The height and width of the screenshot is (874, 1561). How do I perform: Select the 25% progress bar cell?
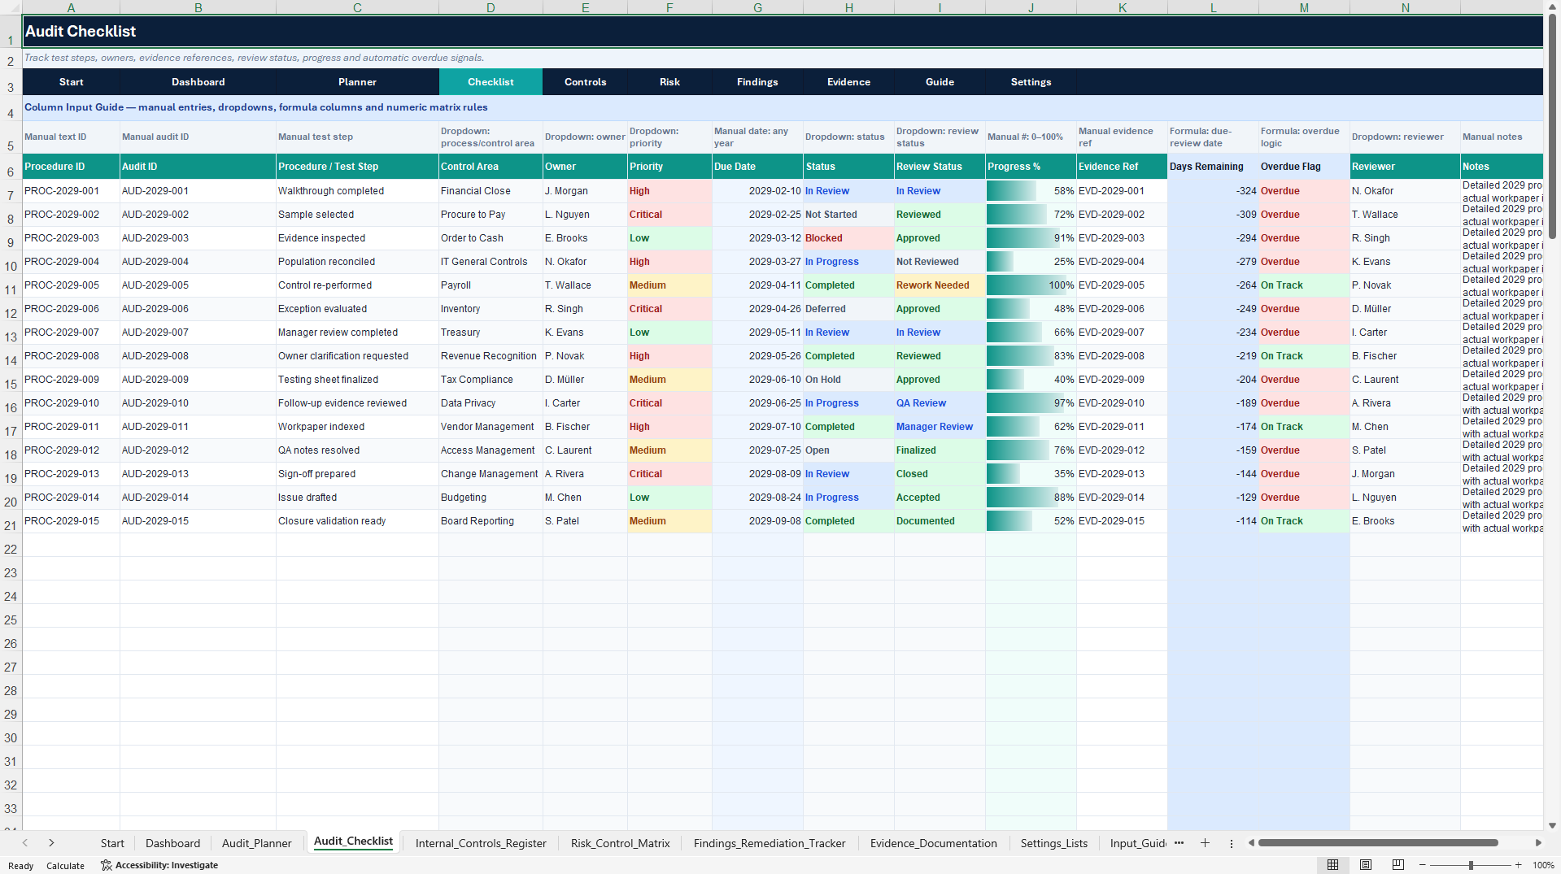[x=1031, y=262]
